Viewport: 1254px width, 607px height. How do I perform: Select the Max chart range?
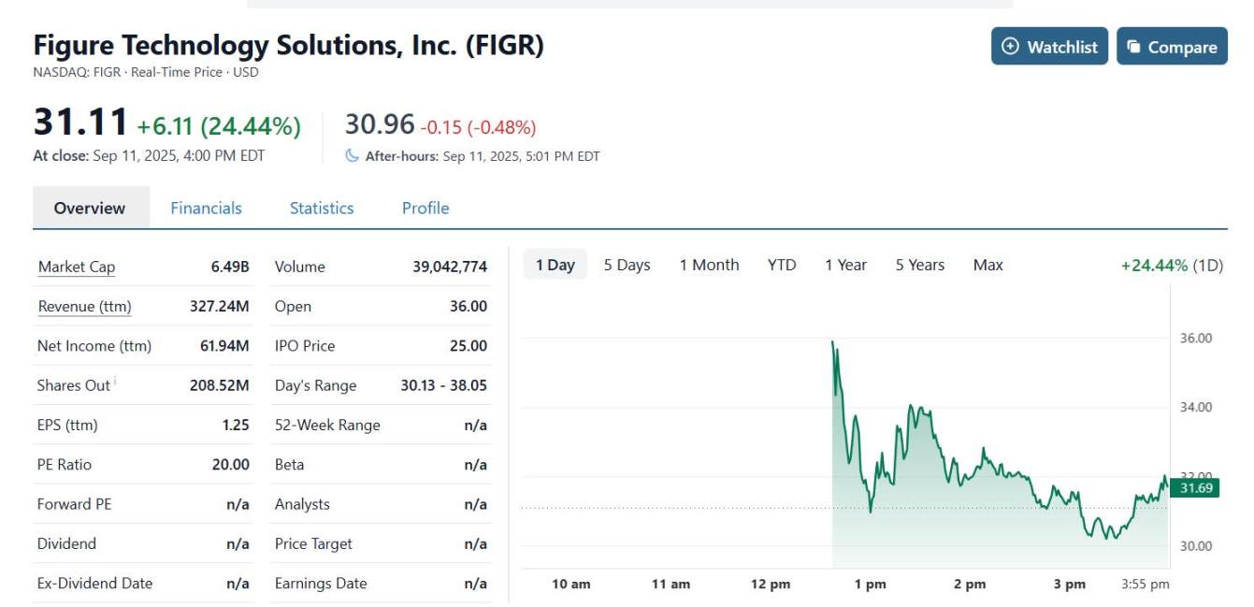pyautogui.click(x=987, y=265)
